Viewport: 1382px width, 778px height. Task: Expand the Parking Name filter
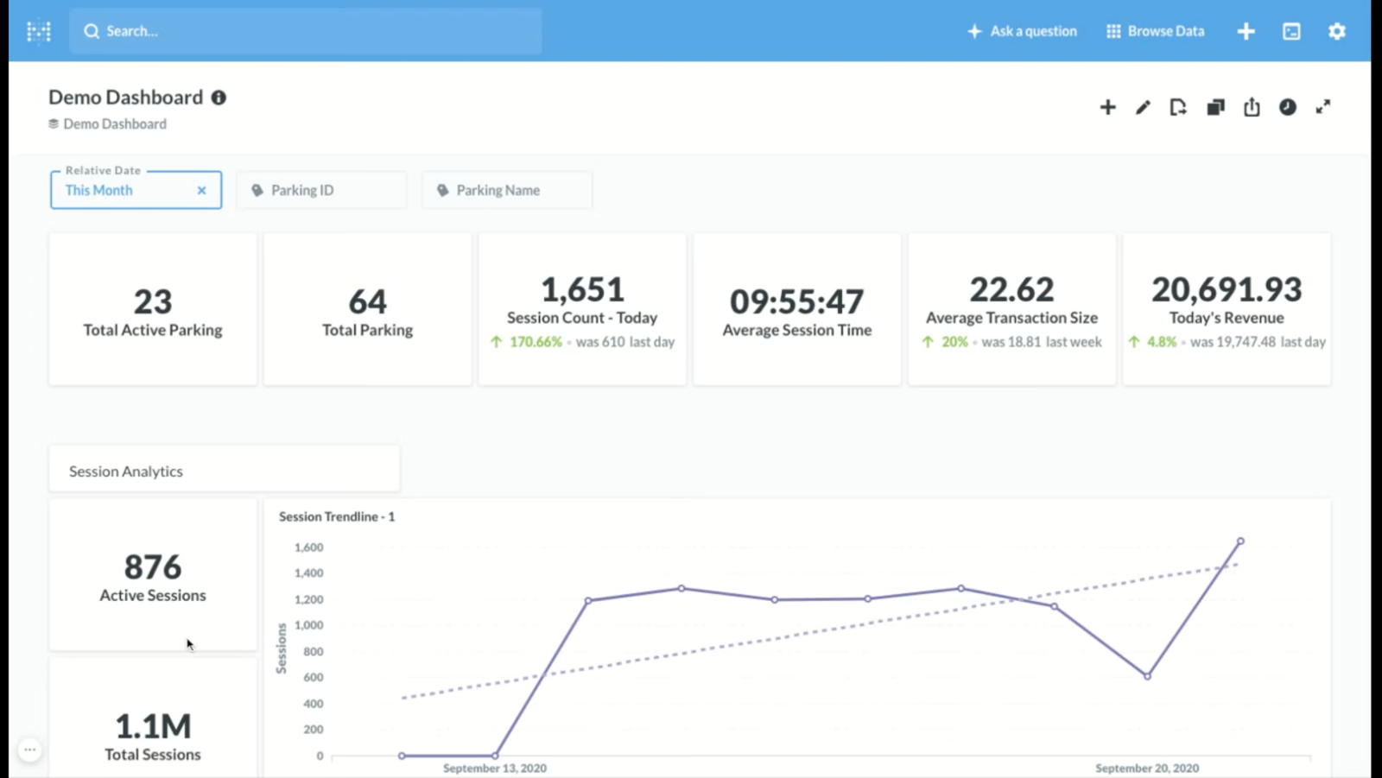(506, 191)
